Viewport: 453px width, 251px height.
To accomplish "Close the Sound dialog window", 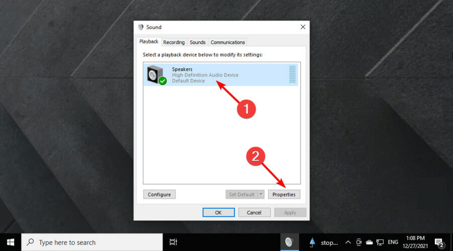I will coord(303,27).
